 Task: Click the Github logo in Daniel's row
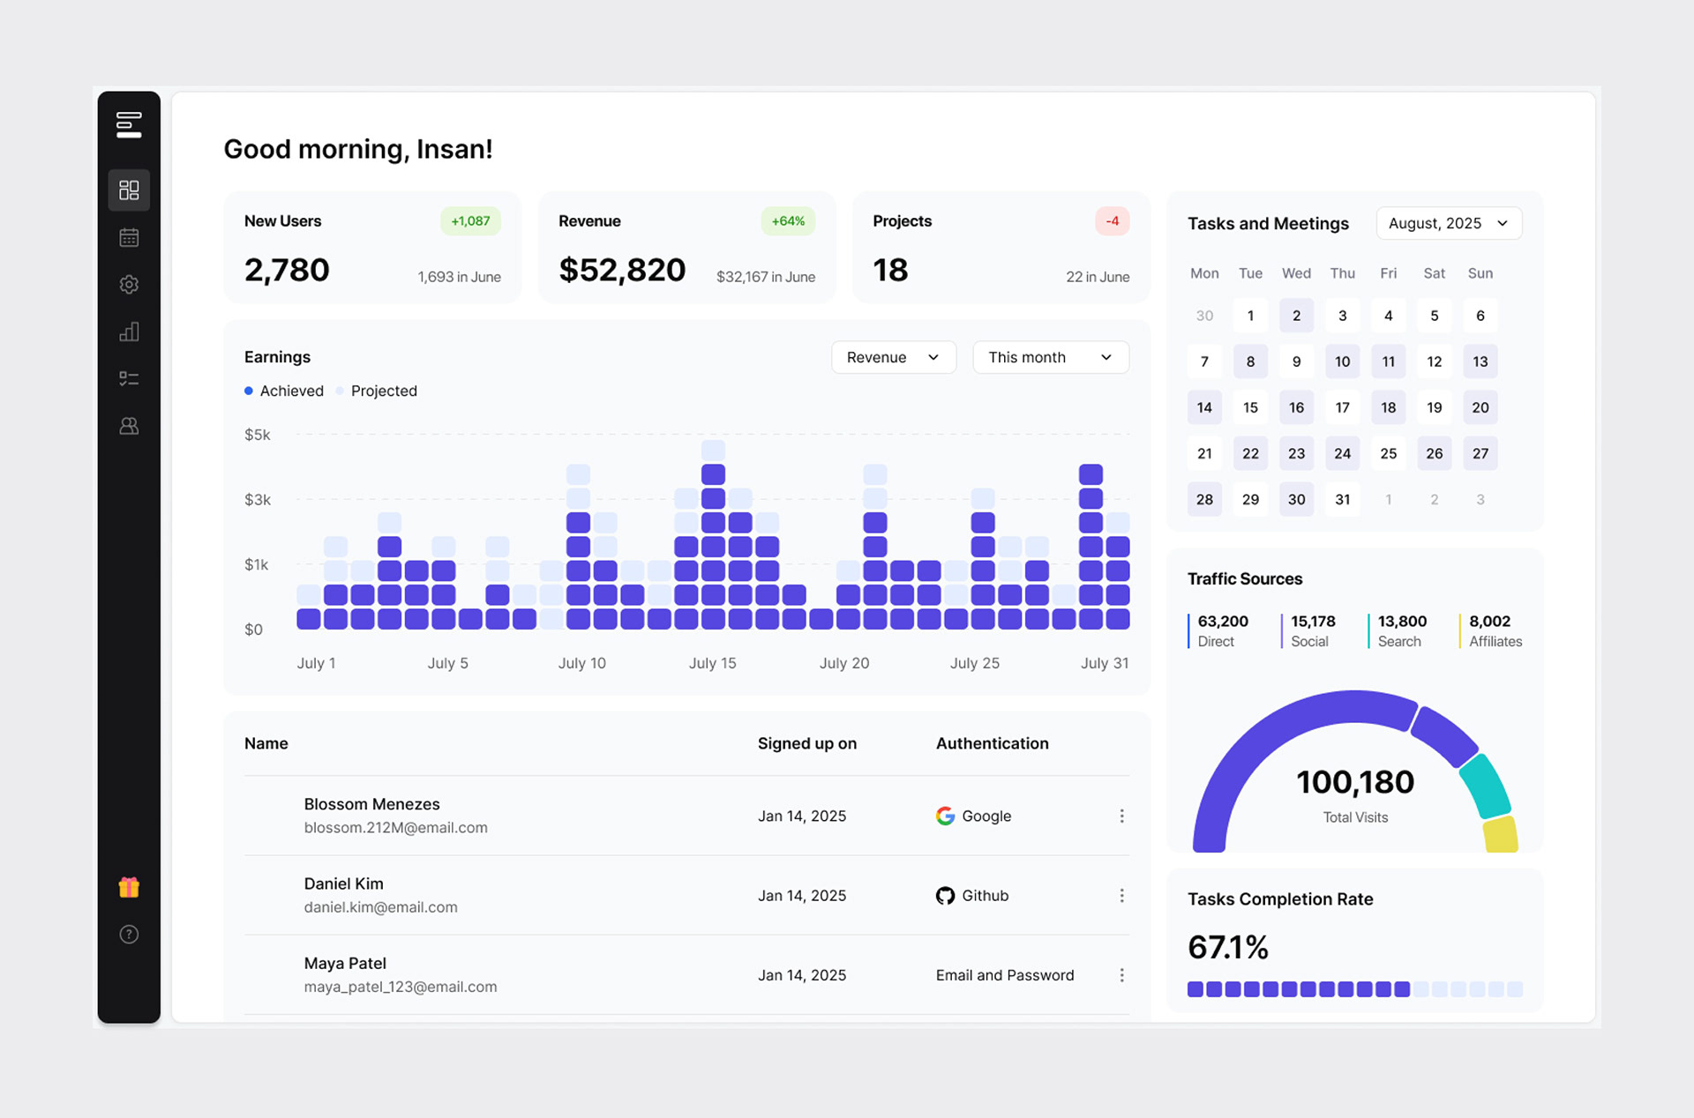[945, 896]
